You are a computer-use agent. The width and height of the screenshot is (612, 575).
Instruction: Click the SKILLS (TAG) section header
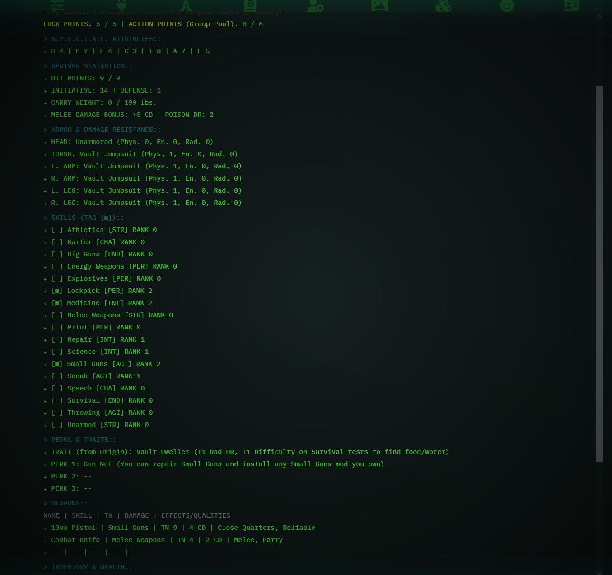pos(84,218)
